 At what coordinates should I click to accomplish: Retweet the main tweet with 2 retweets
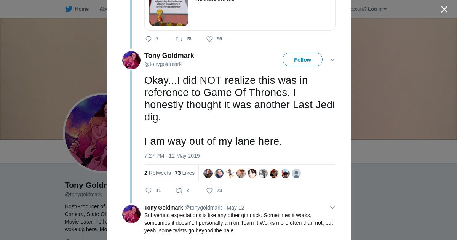(179, 190)
